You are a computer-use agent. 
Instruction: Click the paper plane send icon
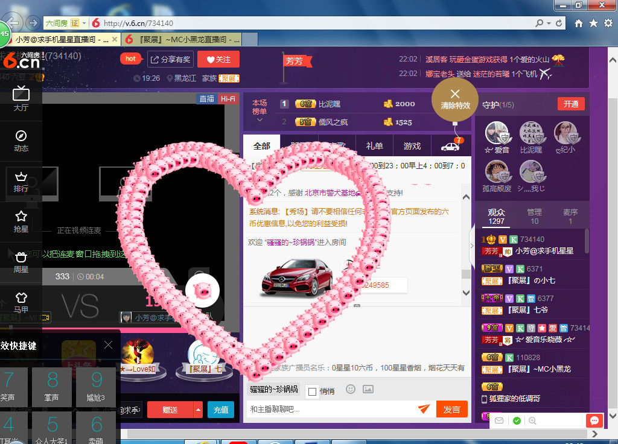pos(424,409)
